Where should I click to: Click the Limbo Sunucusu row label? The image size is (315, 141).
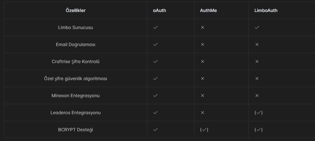click(76, 28)
